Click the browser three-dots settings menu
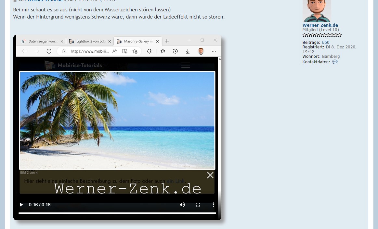 coord(214,51)
